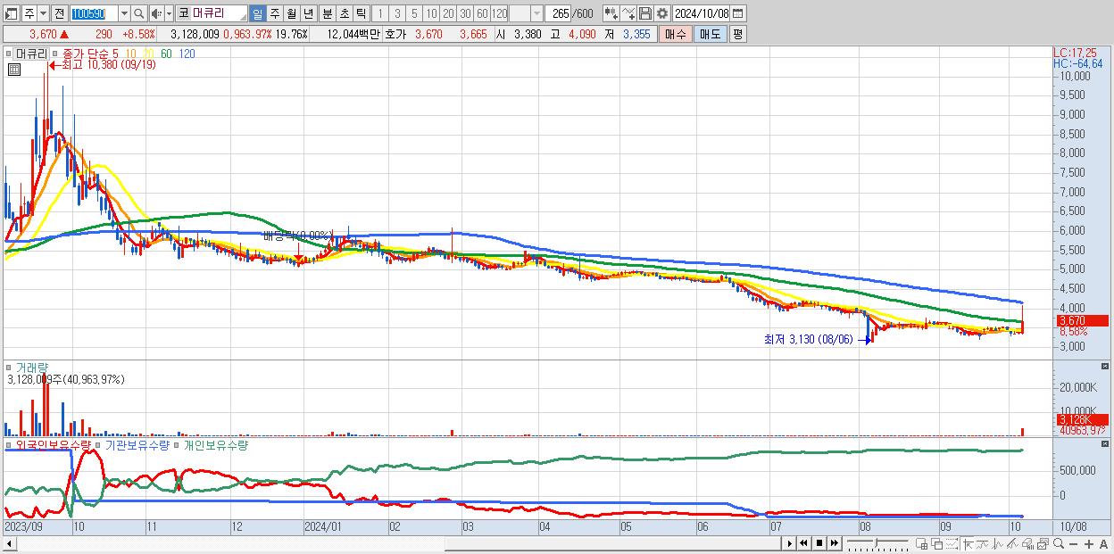The width and height of the screenshot is (1114, 554).
Task: Select the 년 yearly period tab
Action: point(308,13)
